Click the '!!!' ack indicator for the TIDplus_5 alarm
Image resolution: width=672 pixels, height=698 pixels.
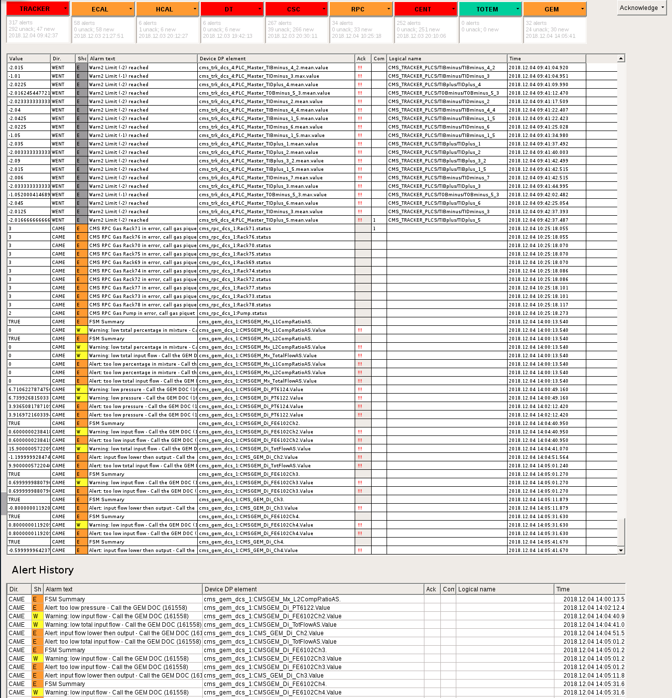click(x=360, y=220)
